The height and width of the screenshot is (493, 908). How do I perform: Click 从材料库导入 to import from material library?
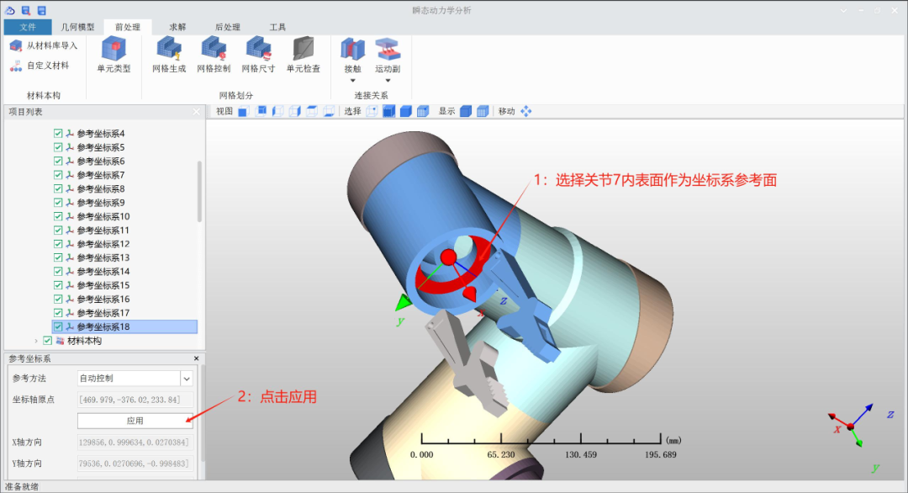pyautogui.click(x=44, y=45)
